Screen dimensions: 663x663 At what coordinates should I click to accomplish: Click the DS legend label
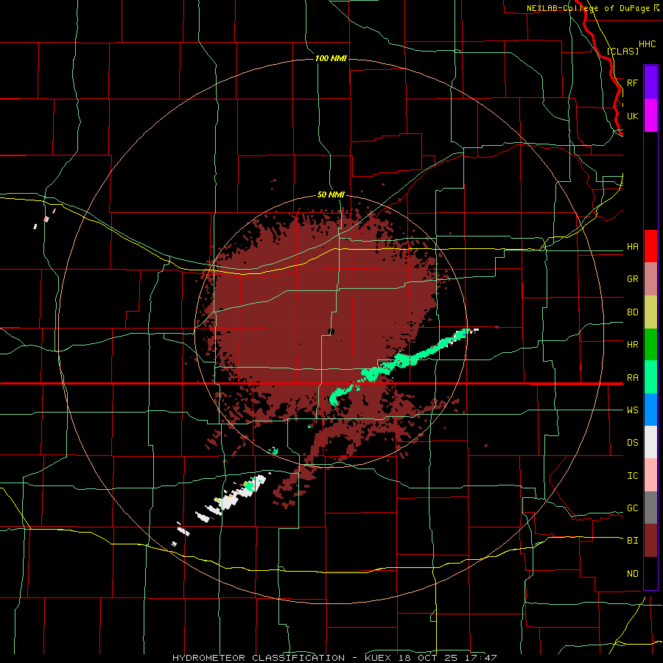tap(632, 443)
